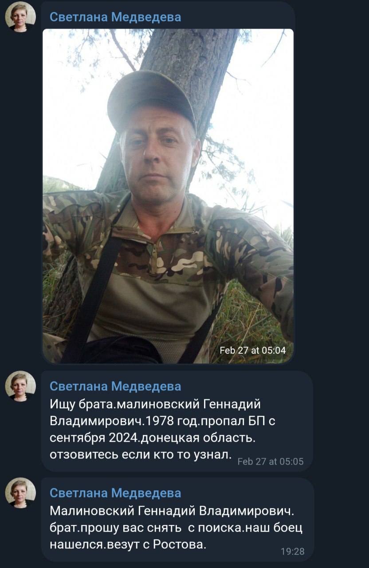Image resolution: width=369 pixels, height=568 pixels.
Task: Select the 'Ищу брата' message bubble
Action: coord(177,421)
